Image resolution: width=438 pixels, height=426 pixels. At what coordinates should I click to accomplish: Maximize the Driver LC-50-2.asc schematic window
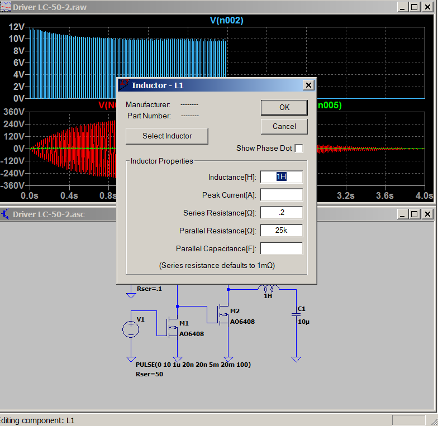coord(414,214)
